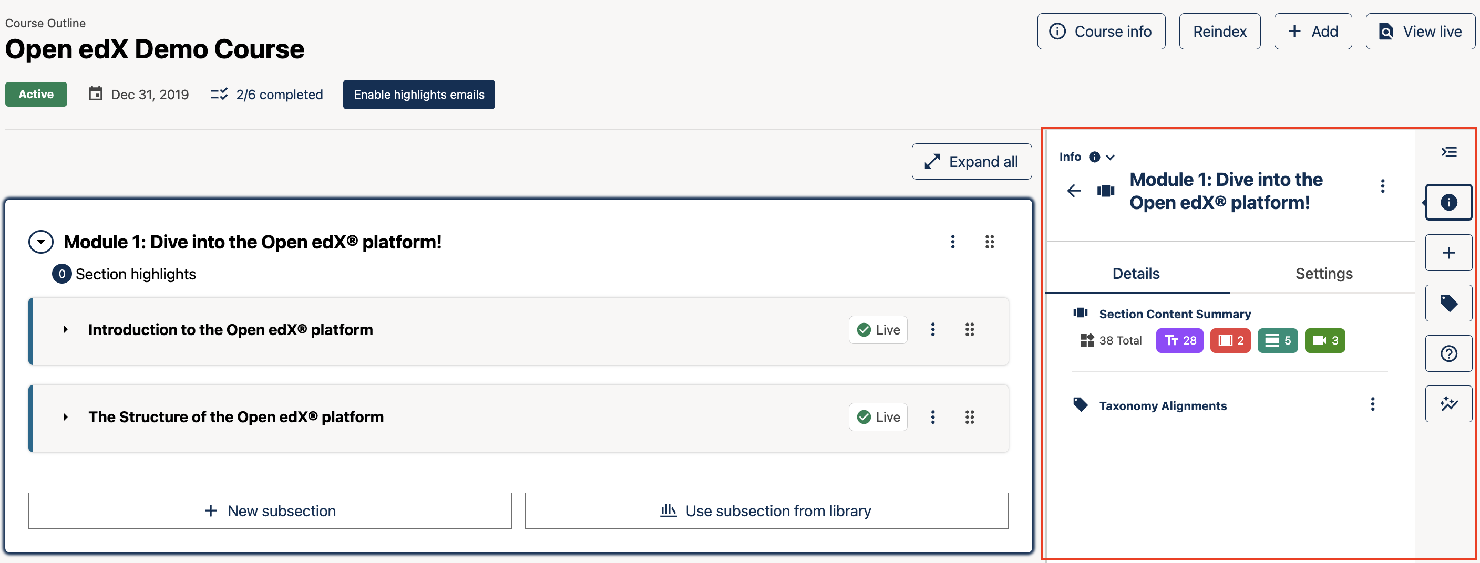Open Module 1 section actions menu
The image size is (1480, 563).
952,242
